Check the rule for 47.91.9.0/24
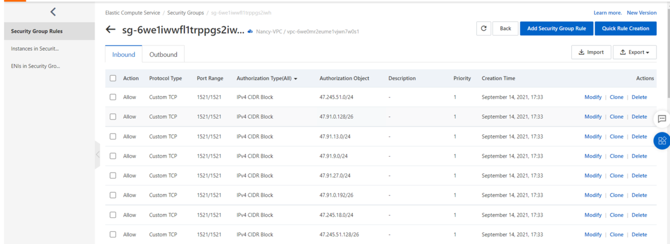 [113, 156]
